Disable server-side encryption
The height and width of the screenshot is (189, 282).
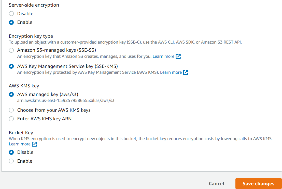click(x=11, y=14)
